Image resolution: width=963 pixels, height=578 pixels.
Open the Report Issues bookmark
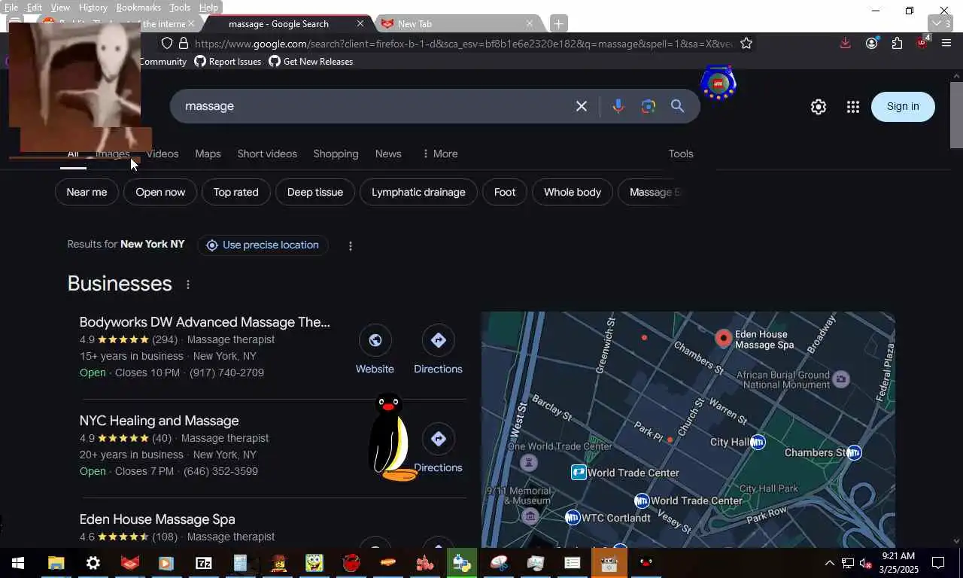coord(228,62)
